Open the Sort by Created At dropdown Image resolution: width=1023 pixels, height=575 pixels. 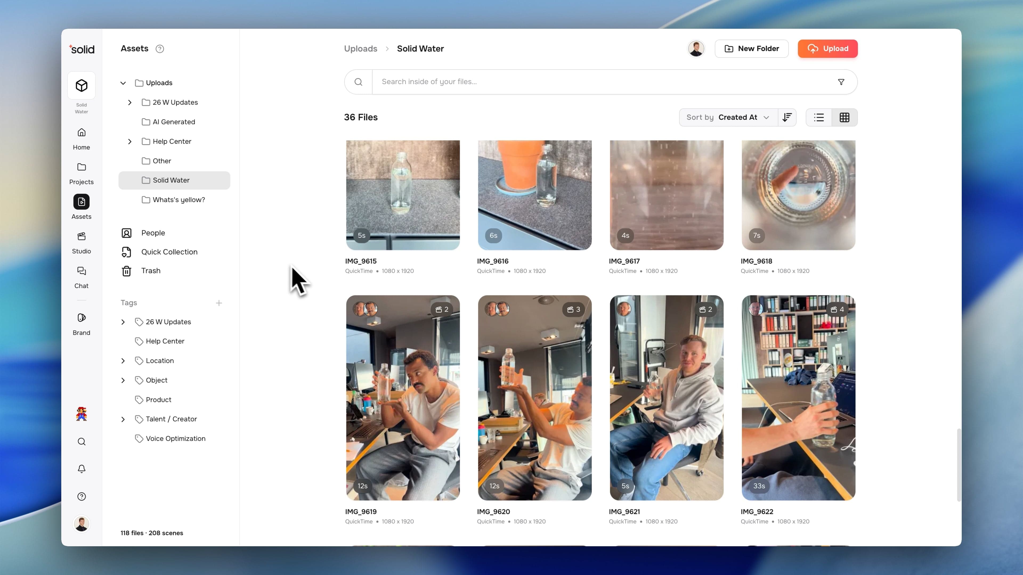click(x=728, y=117)
